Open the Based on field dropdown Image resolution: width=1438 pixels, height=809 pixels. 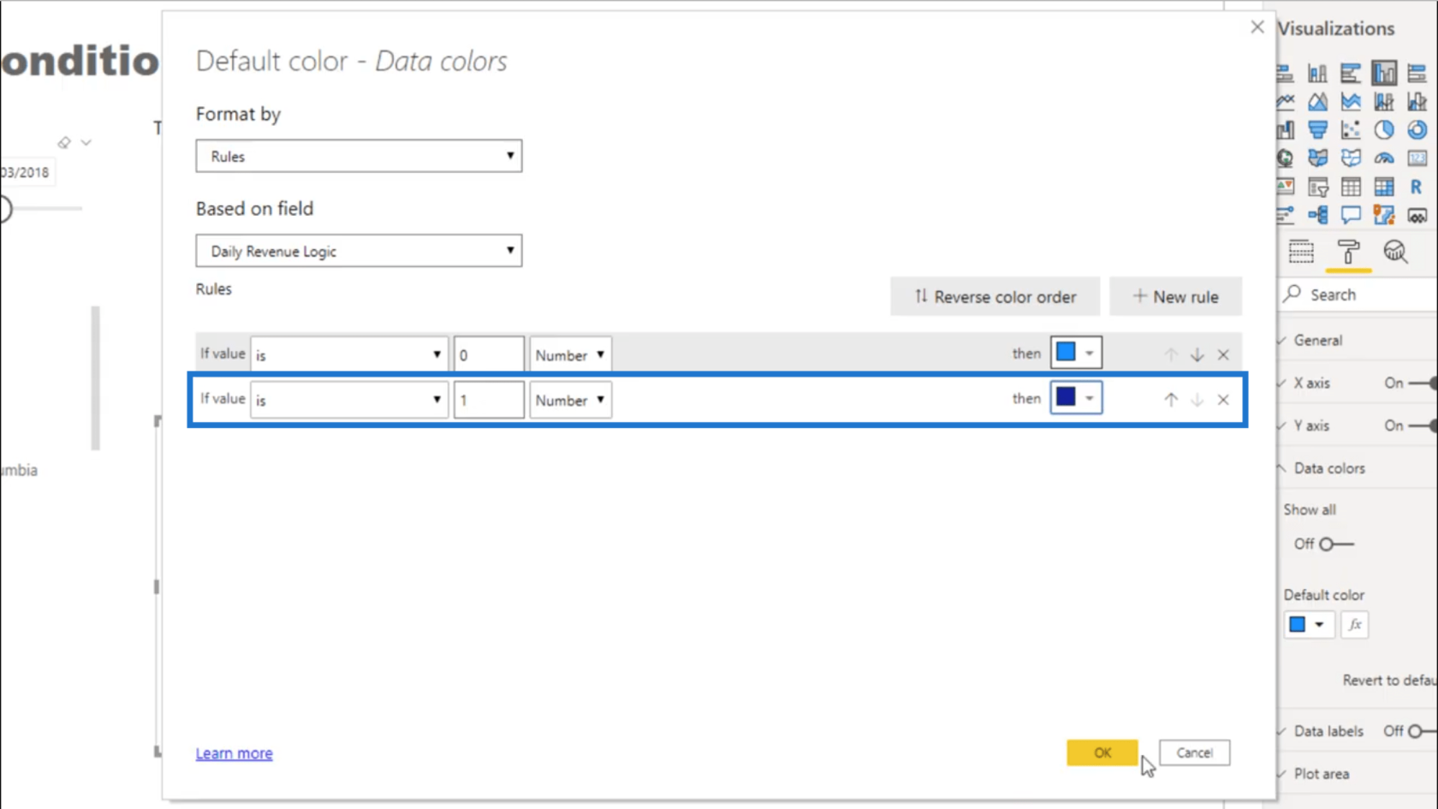pyautogui.click(x=359, y=251)
